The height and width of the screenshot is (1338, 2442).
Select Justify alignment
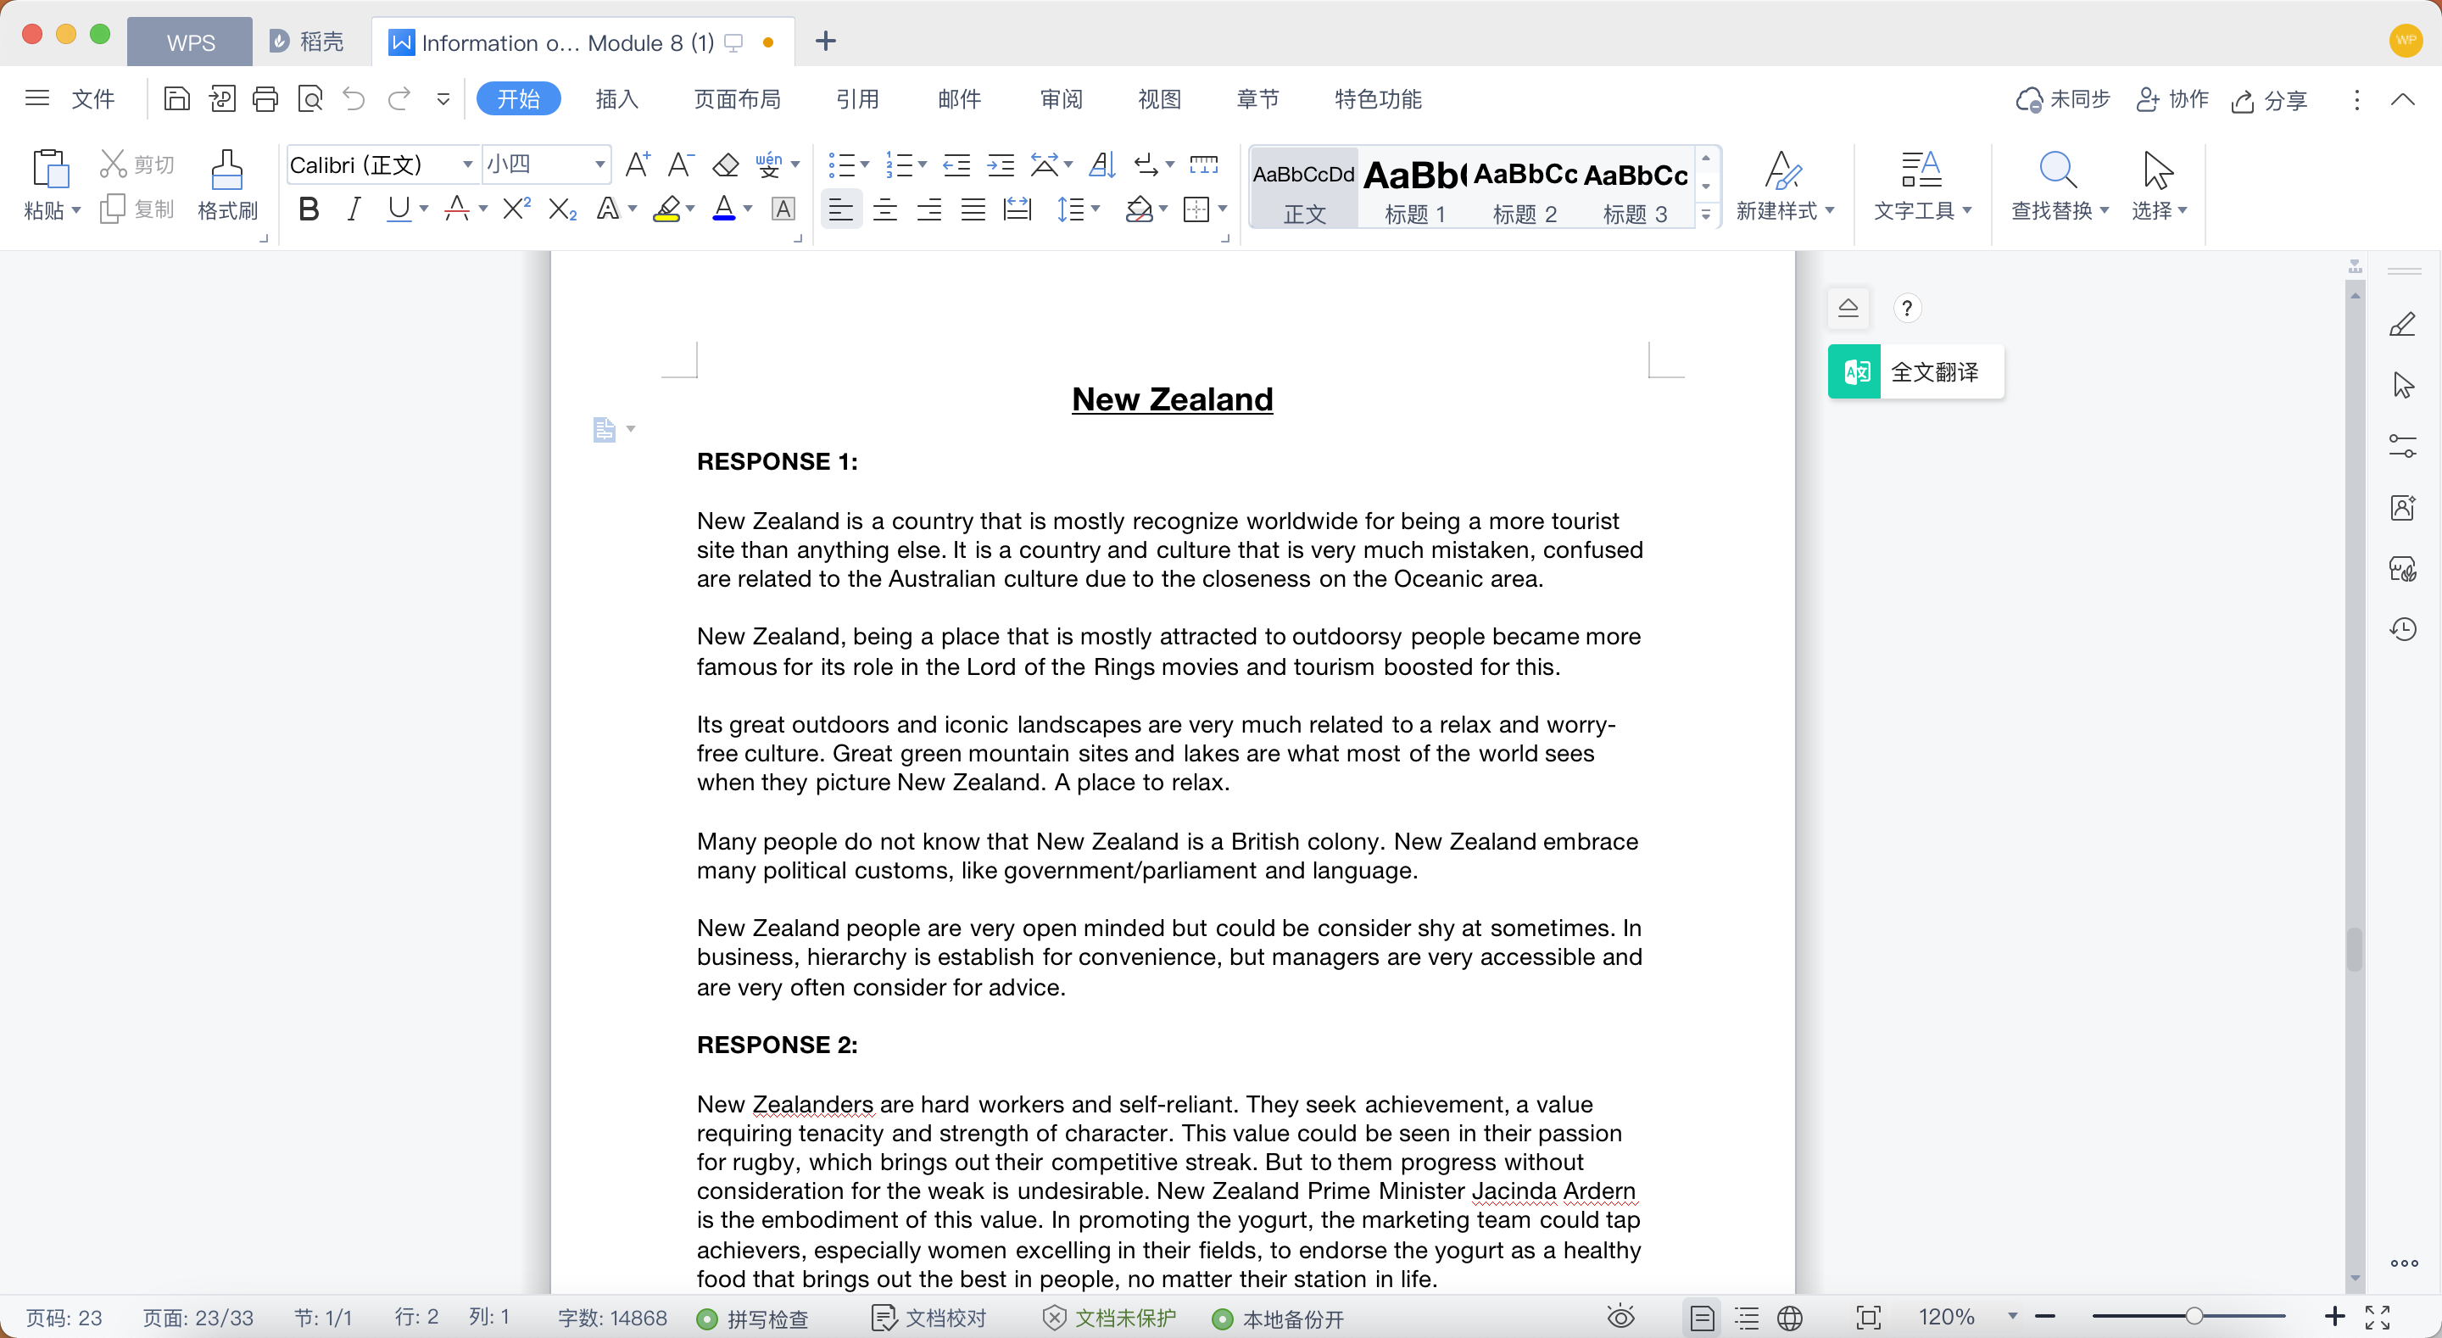(973, 209)
